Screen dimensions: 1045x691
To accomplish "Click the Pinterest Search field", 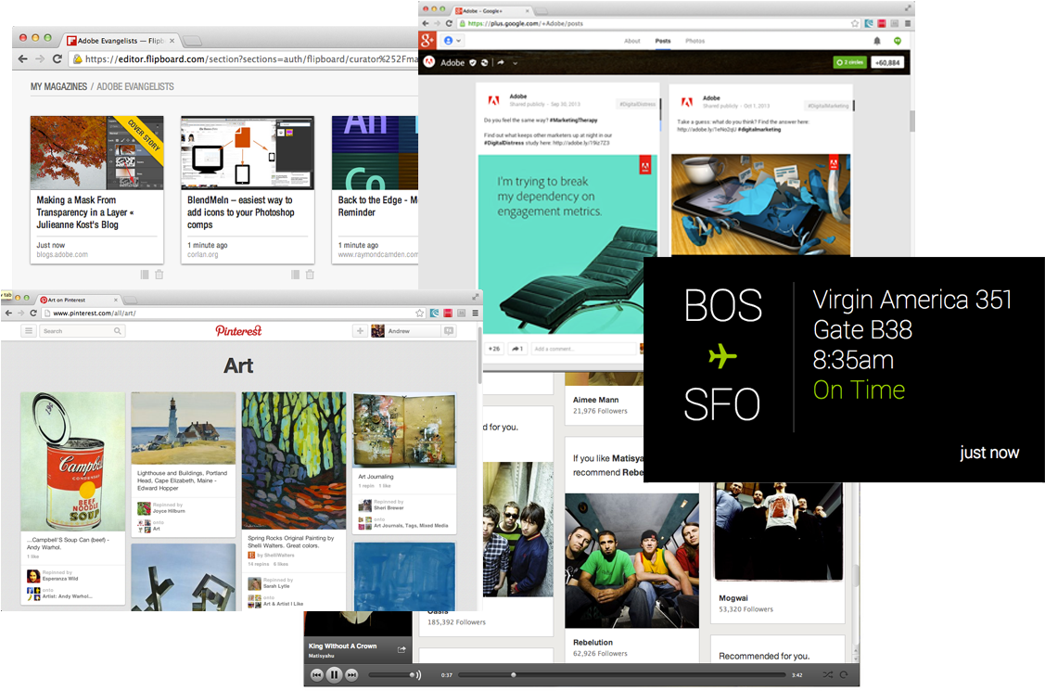I will [82, 330].
